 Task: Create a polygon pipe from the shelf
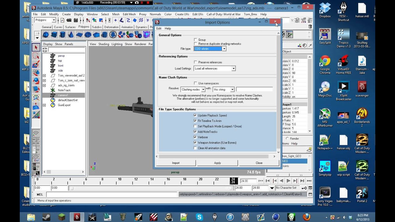(104, 35)
